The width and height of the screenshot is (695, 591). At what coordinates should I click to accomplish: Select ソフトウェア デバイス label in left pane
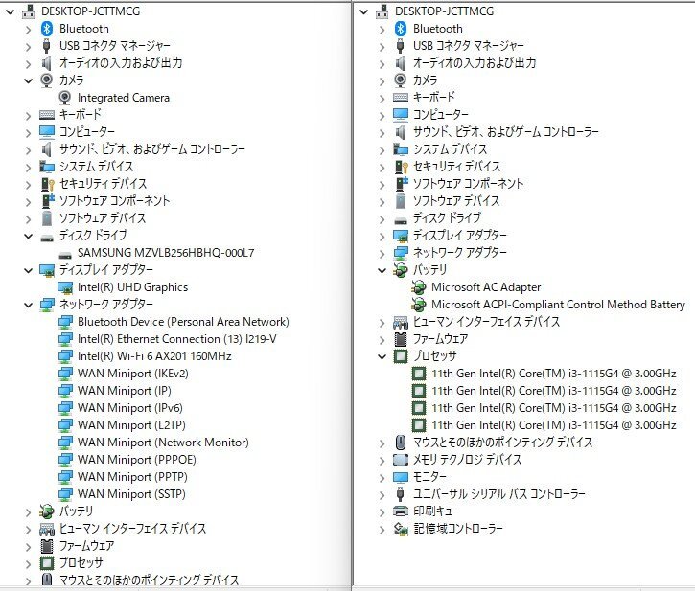(103, 218)
